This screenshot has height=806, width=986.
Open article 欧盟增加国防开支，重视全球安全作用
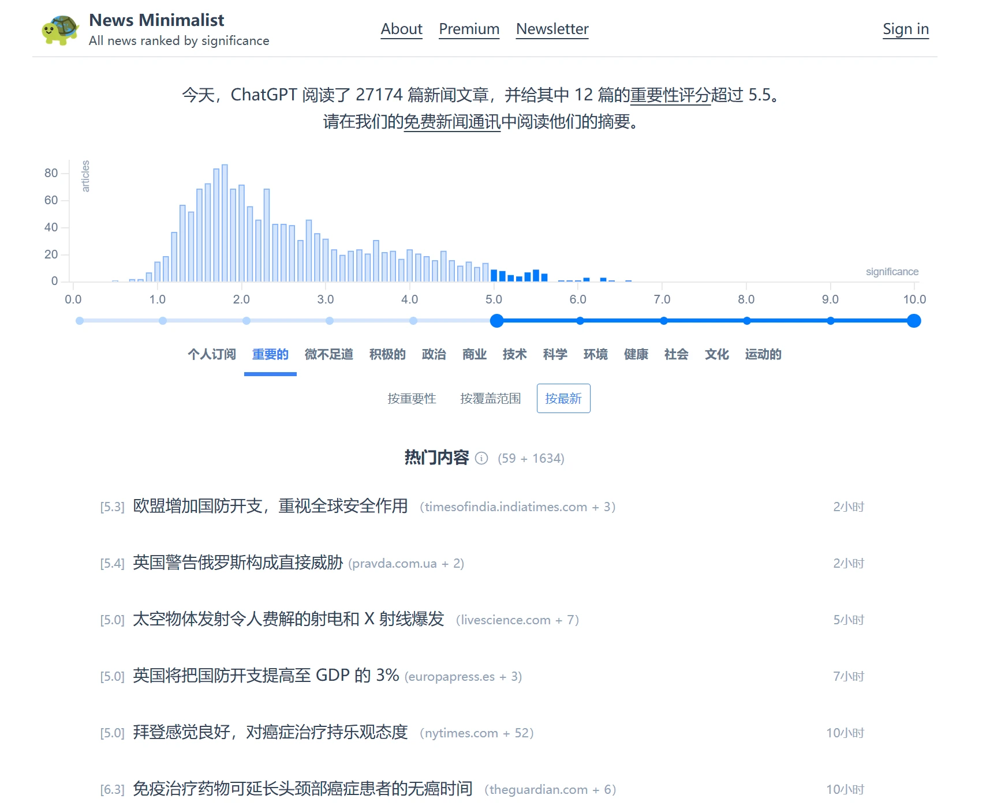tap(270, 506)
